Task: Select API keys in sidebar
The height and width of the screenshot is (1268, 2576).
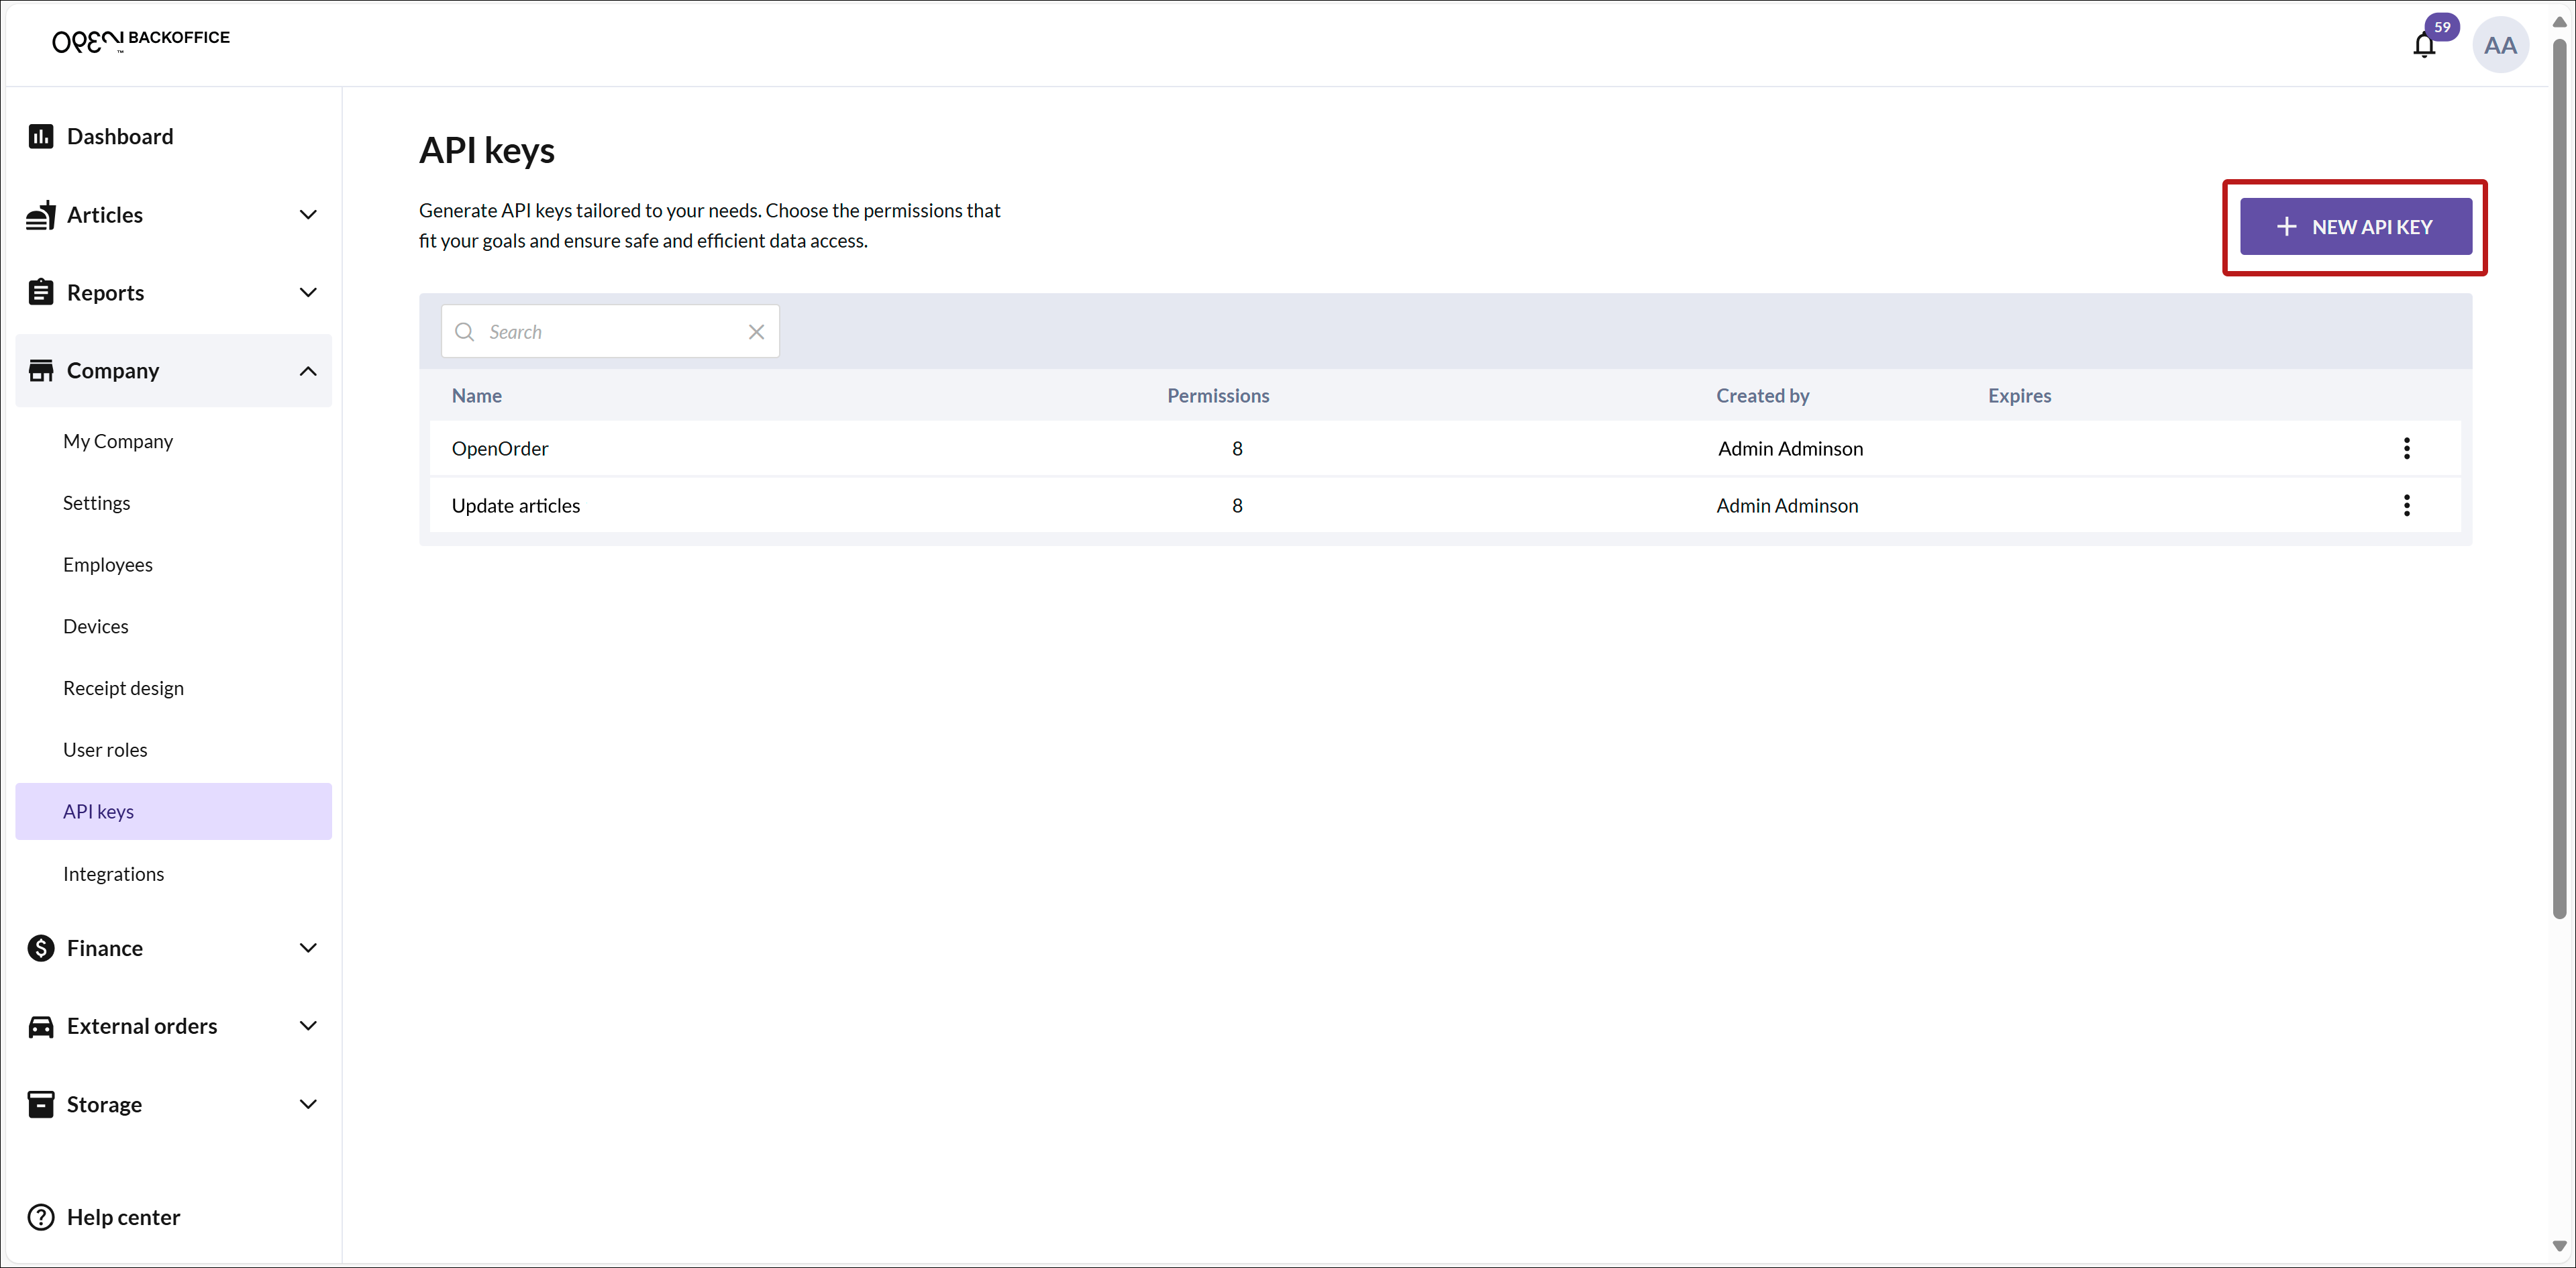Action: pos(173,811)
